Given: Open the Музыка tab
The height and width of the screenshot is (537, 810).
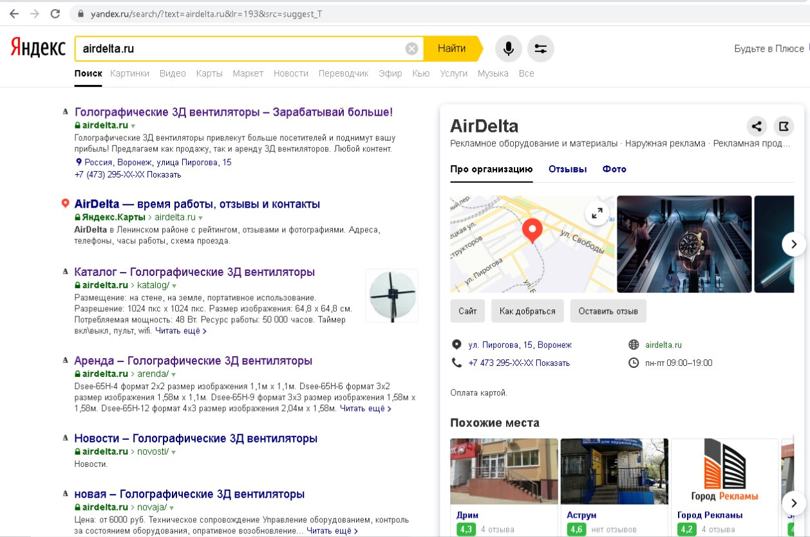Looking at the screenshot, I should pos(493,73).
